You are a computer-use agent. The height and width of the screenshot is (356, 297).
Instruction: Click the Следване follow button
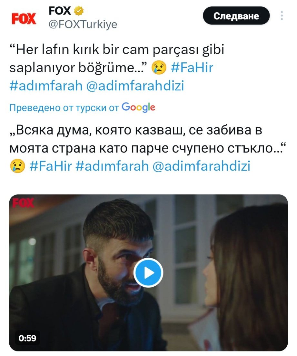click(x=236, y=16)
